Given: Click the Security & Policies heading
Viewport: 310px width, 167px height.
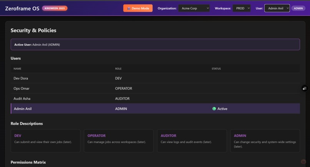Looking at the screenshot, I should [x=33, y=30].
